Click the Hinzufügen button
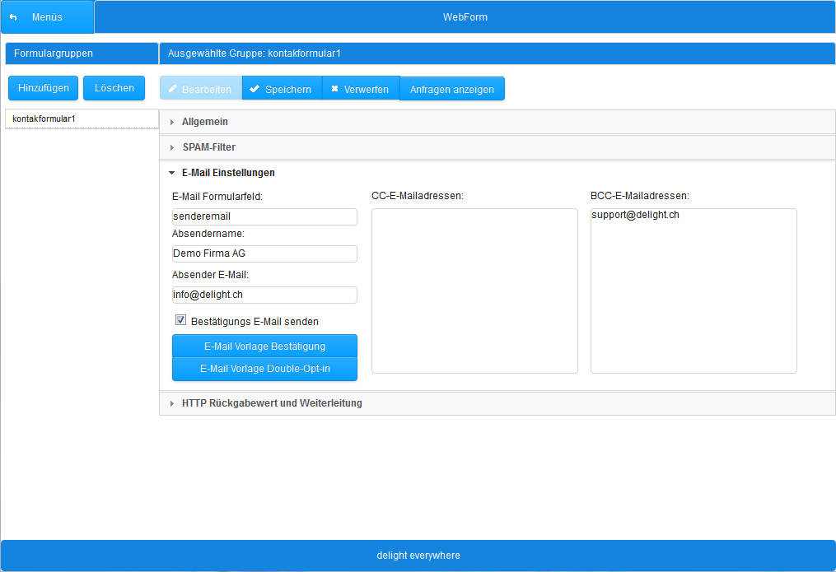Image resolution: width=836 pixels, height=572 pixels. 44,88
